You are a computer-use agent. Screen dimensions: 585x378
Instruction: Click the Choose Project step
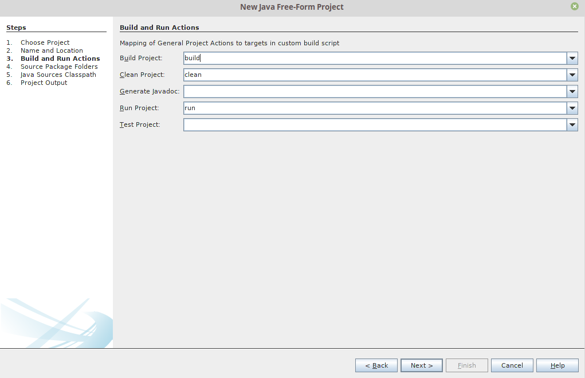click(45, 42)
